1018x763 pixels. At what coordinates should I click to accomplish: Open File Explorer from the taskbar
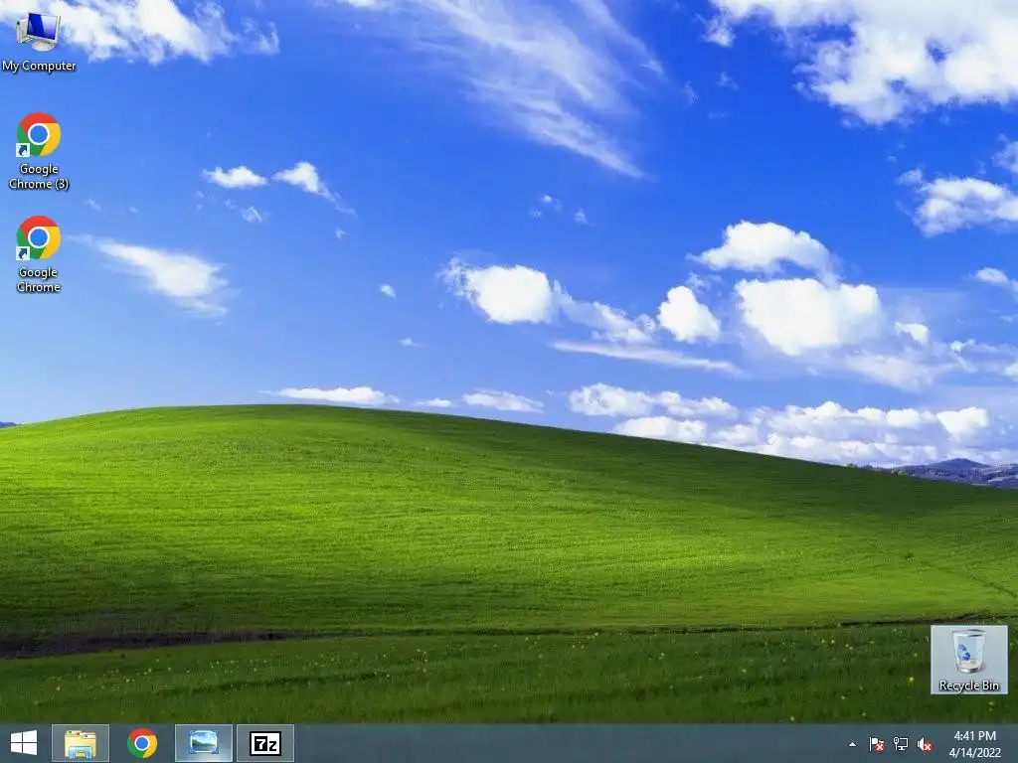[81, 743]
